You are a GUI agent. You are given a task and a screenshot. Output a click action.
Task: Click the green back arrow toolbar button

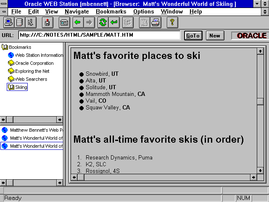77,22
